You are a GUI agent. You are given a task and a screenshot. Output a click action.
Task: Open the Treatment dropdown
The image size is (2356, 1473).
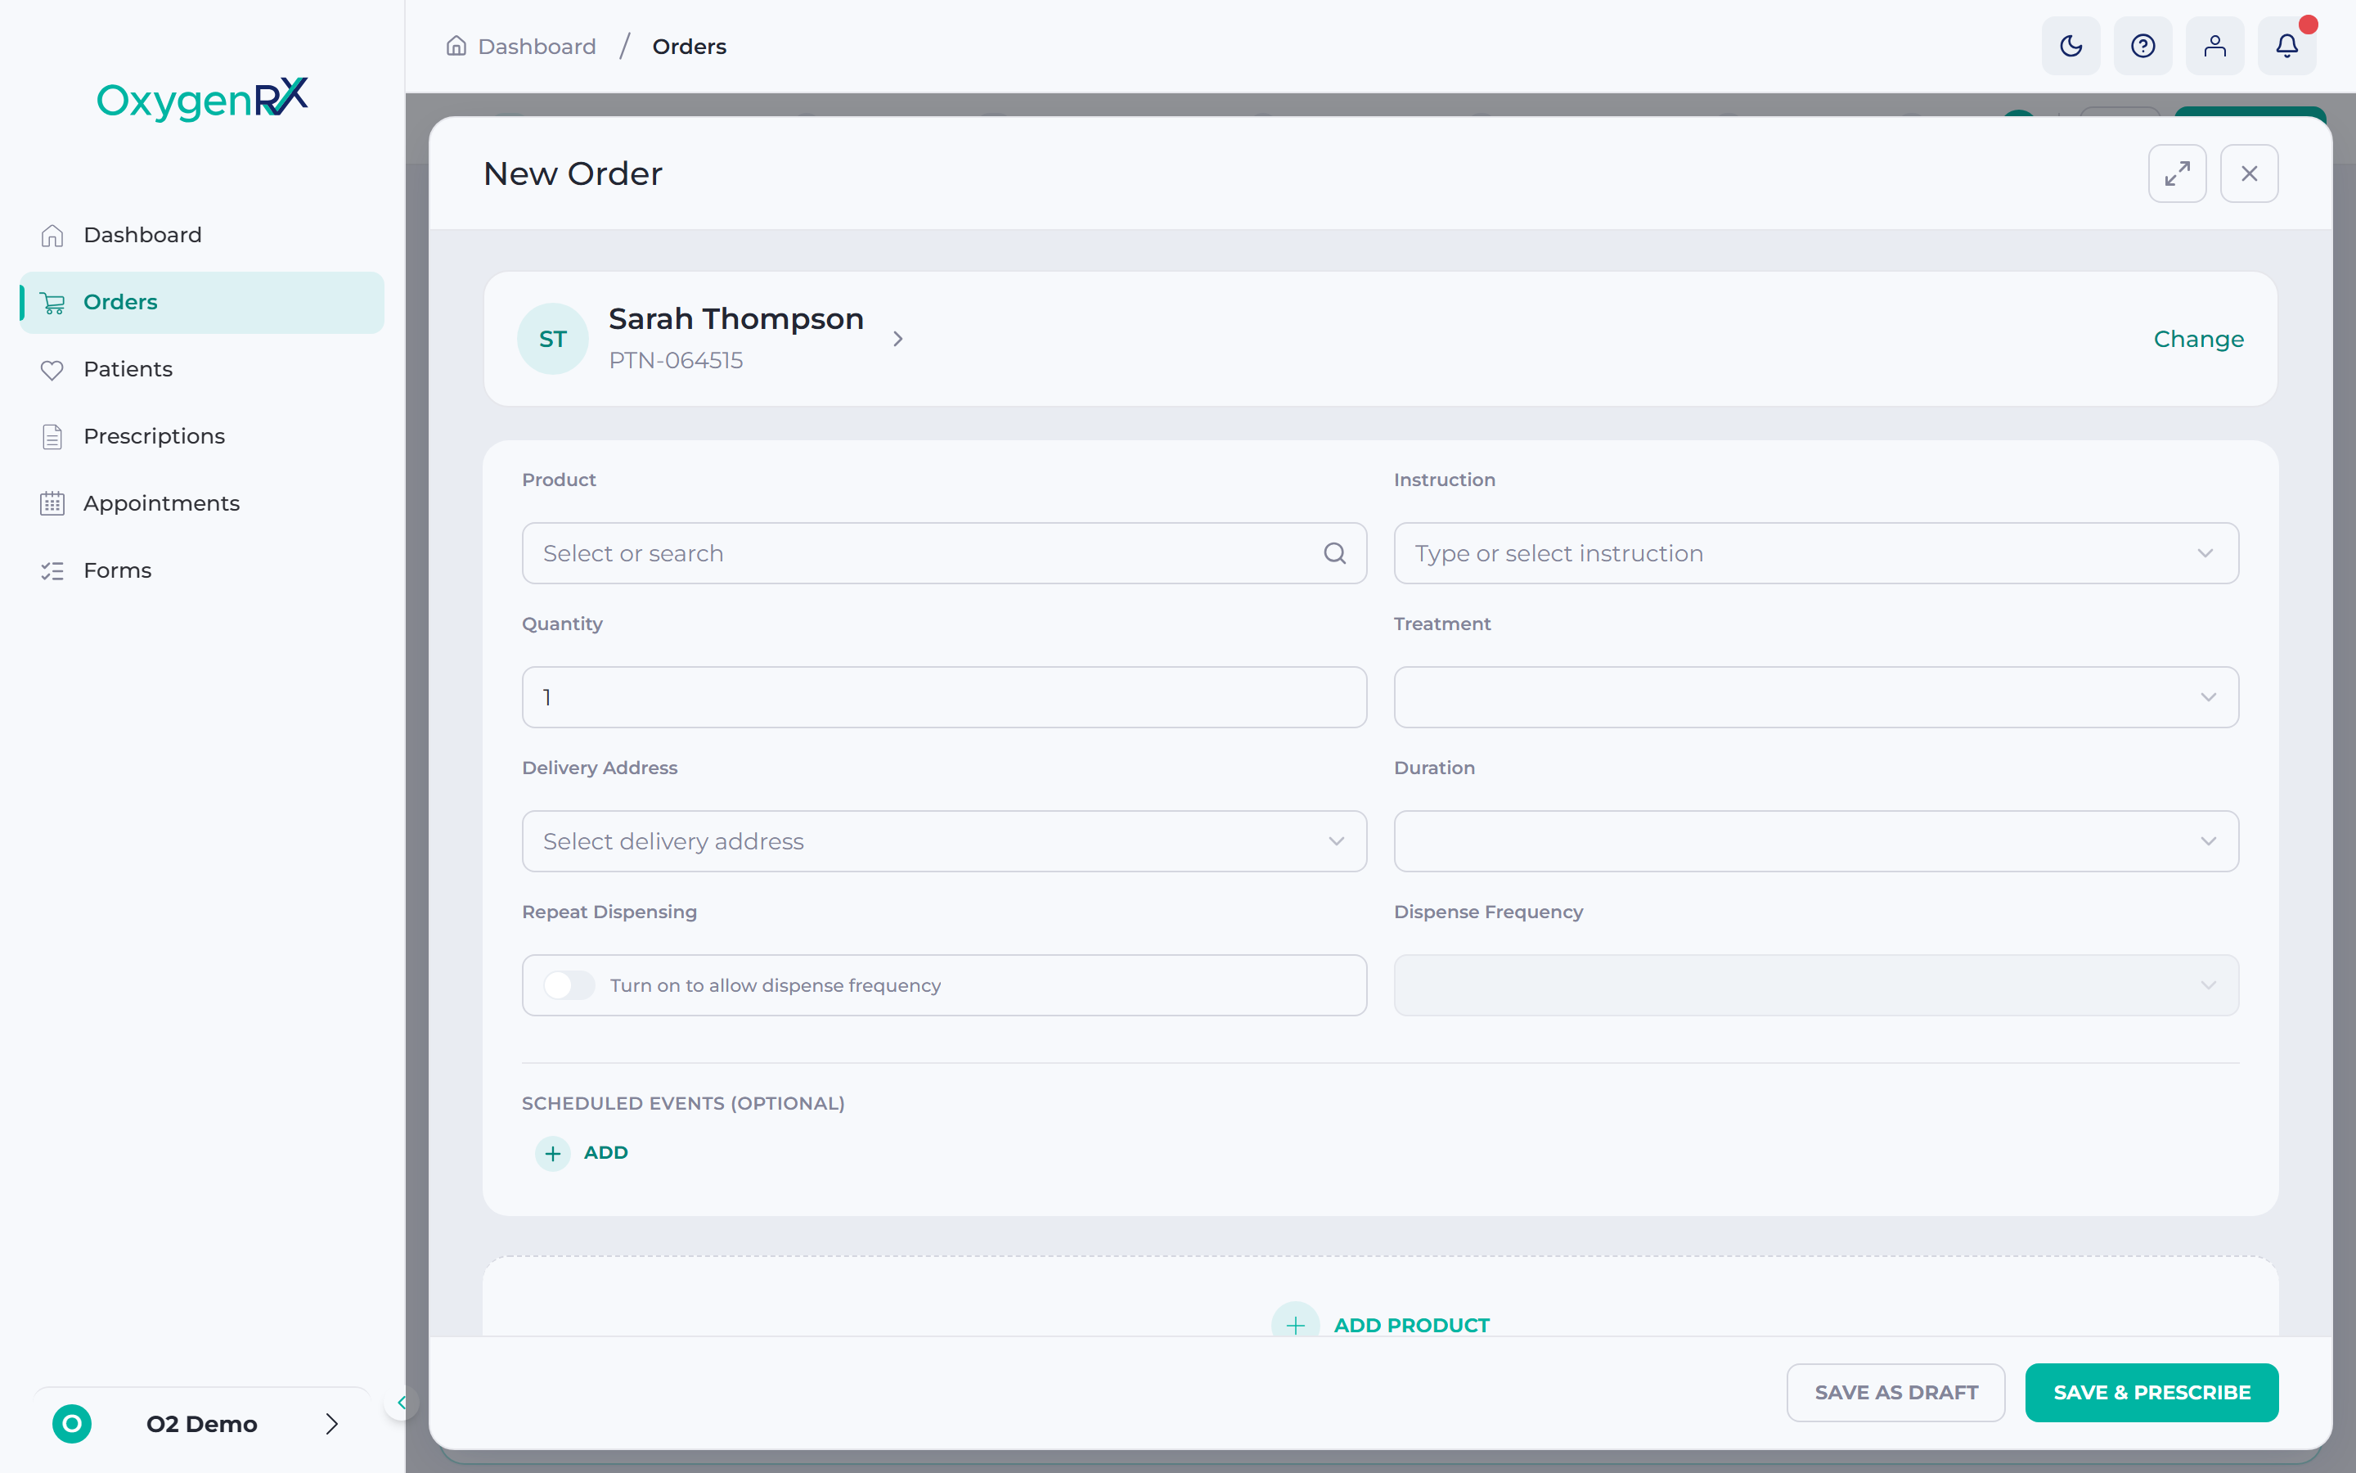click(1816, 697)
